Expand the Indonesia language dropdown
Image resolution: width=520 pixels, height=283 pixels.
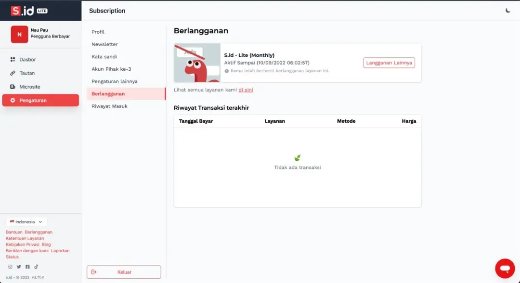click(x=26, y=222)
